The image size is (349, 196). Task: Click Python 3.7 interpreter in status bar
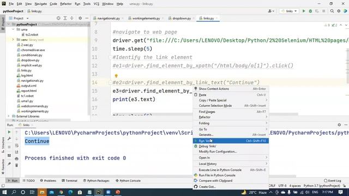pyautogui.click(x=322, y=186)
